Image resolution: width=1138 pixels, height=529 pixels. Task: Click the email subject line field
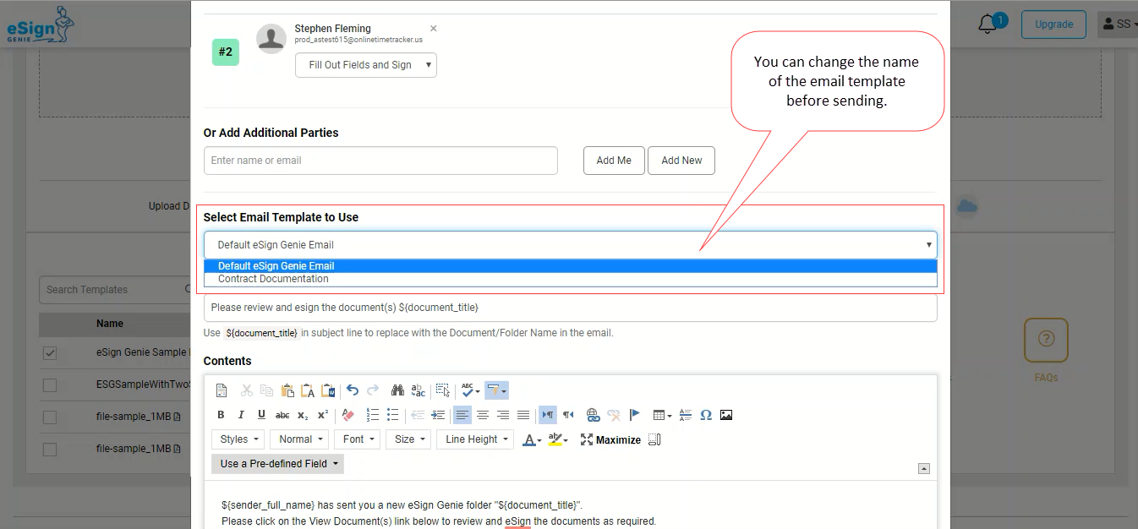coord(570,308)
